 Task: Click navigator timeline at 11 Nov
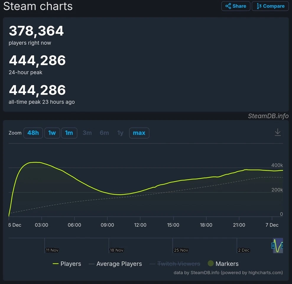pyautogui.click(x=52, y=250)
